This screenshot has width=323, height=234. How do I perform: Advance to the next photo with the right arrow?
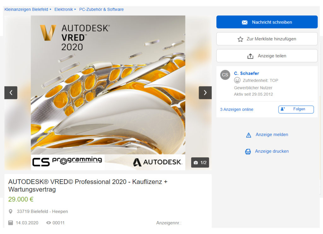click(x=205, y=93)
